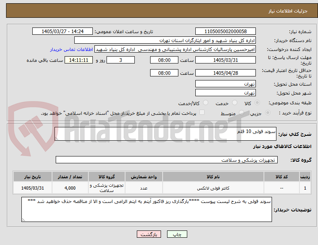Click the تاریخ نیاز column header
The image size is (318, 245).
coord(32,177)
